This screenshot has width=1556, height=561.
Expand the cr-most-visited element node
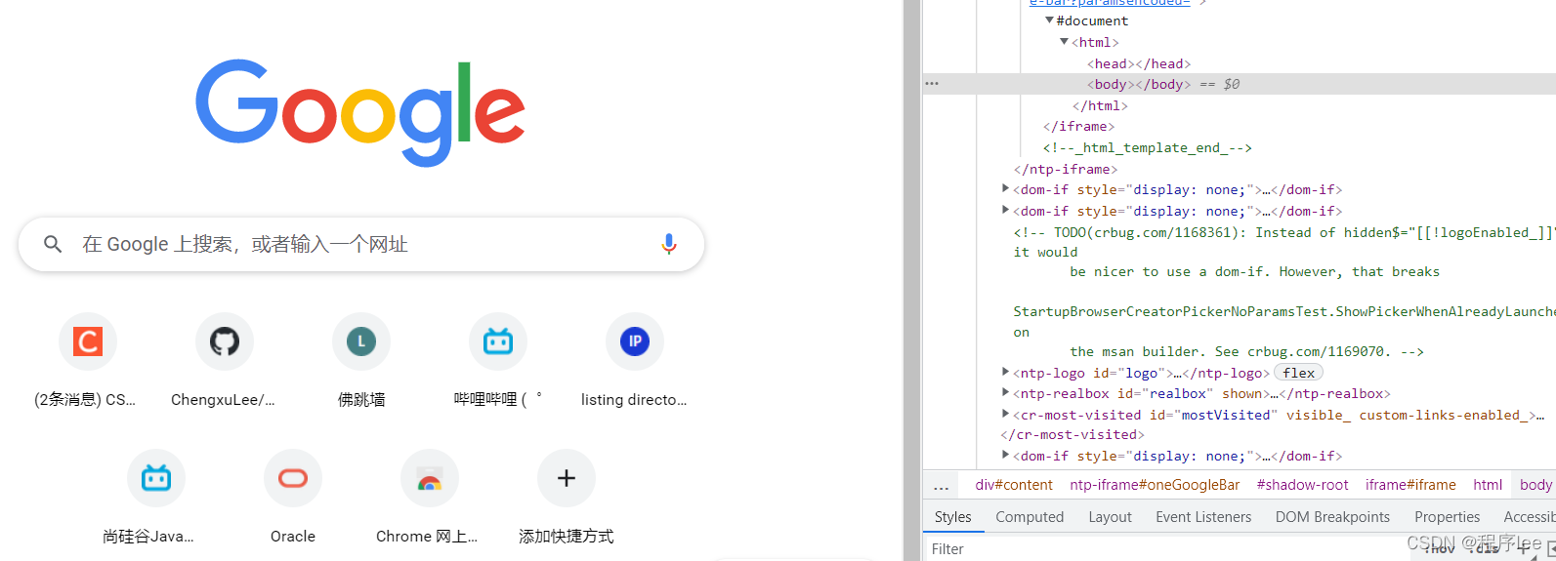pyautogui.click(x=1006, y=415)
